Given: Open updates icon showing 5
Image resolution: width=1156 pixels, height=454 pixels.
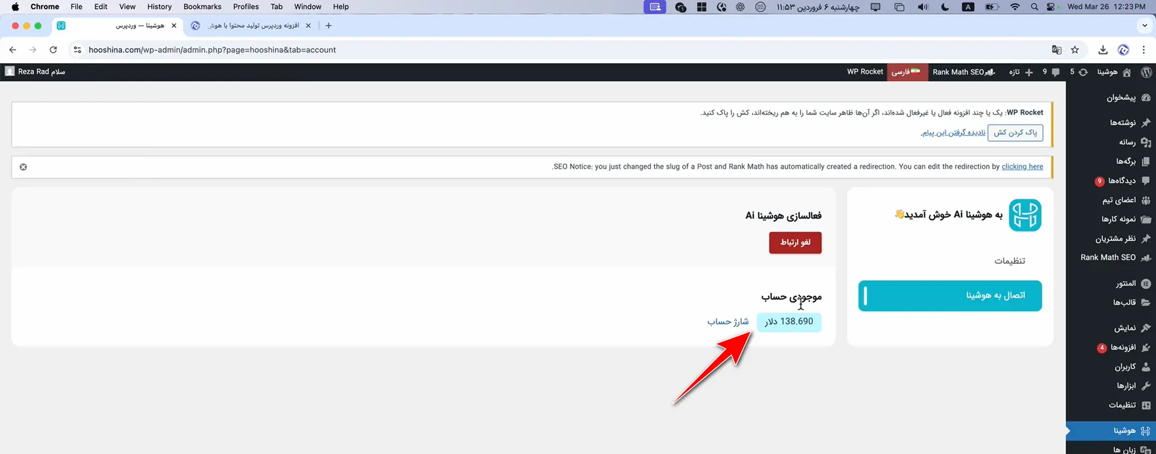Looking at the screenshot, I should (1078, 72).
